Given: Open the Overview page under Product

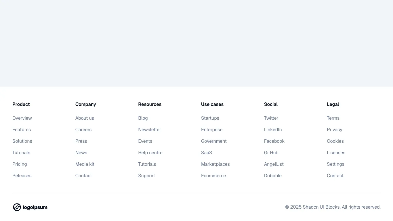Looking at the screenshot, I should coord(22,118).
